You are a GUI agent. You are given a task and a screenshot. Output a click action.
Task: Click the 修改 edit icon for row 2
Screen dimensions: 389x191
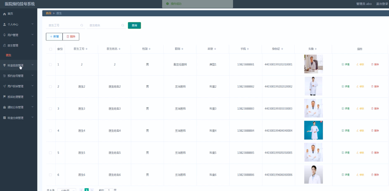point(357,86)
